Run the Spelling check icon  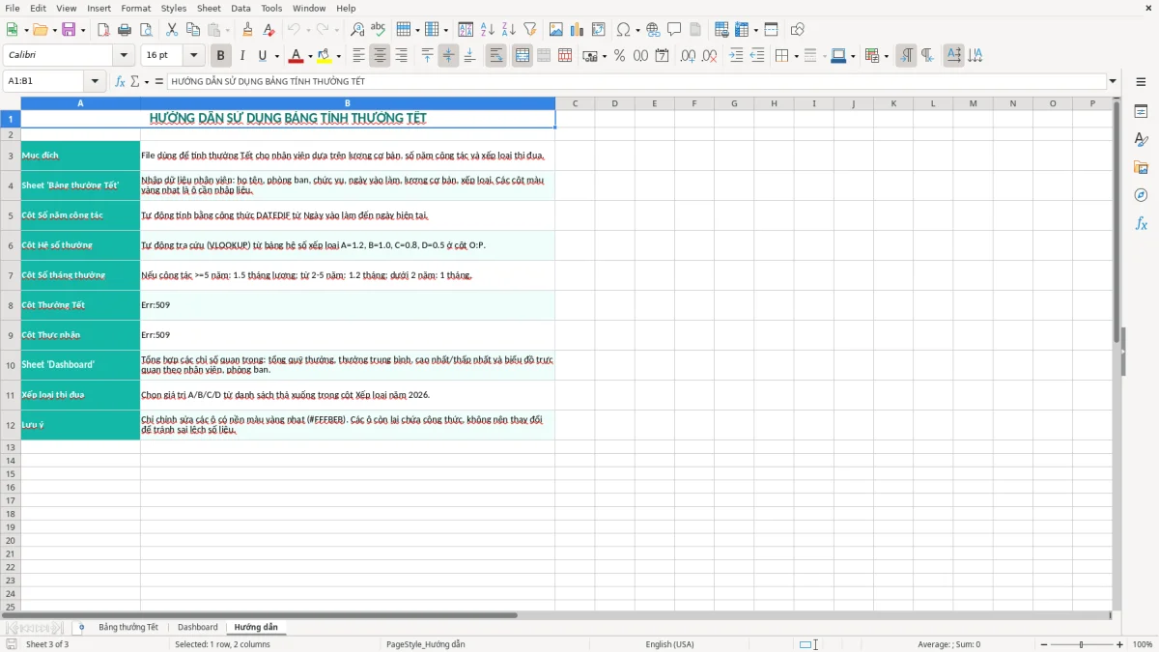point(379,30)
